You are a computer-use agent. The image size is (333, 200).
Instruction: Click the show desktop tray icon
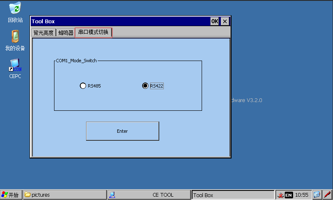pyautogui.click(x=317, y=195)
